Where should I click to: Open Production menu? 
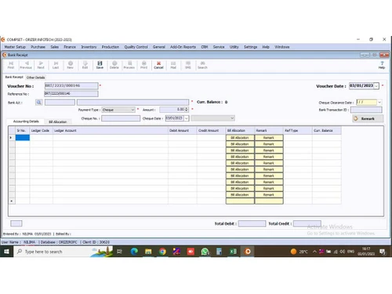111,47
